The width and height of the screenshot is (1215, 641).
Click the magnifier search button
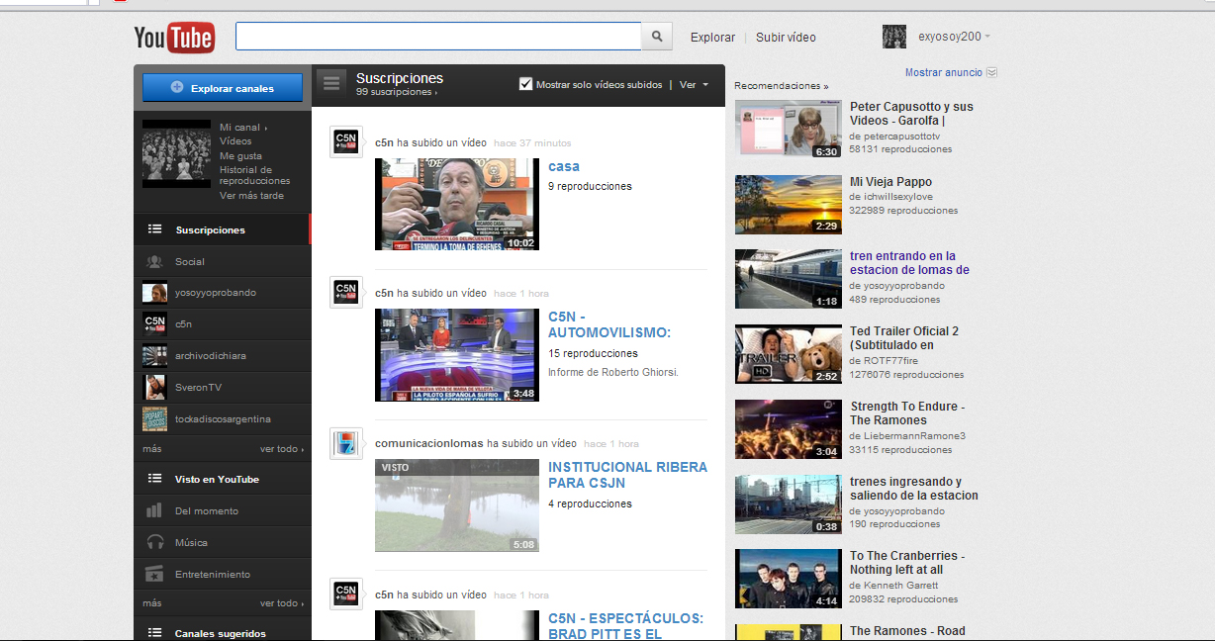click(657, 37)
